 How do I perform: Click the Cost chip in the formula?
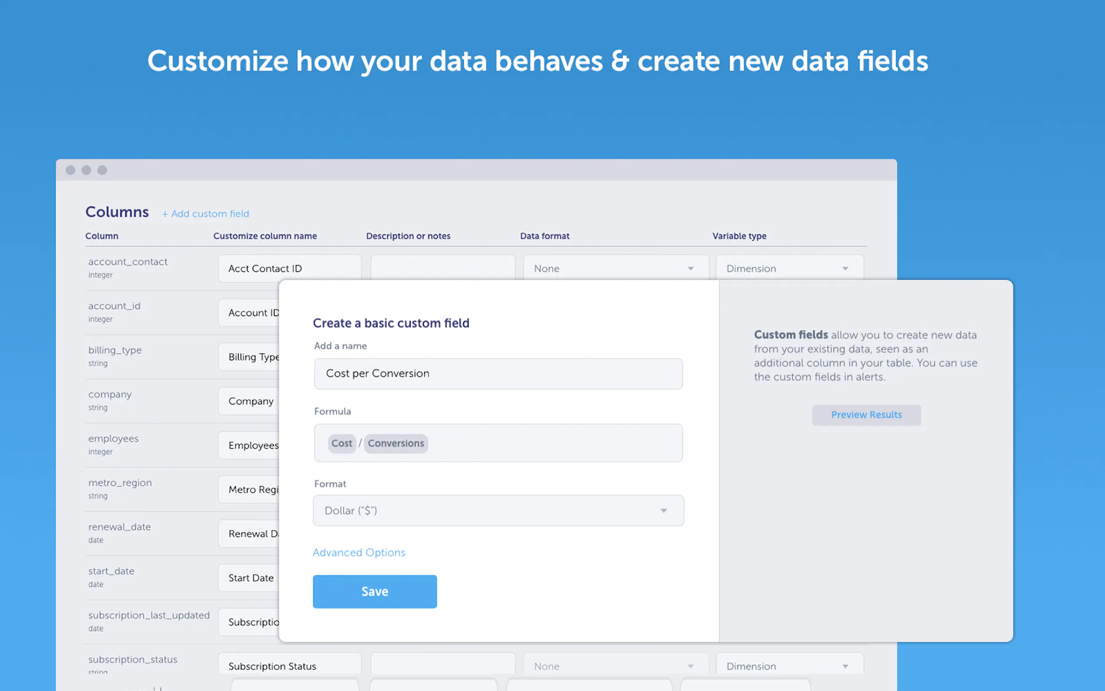coord(342,443)
